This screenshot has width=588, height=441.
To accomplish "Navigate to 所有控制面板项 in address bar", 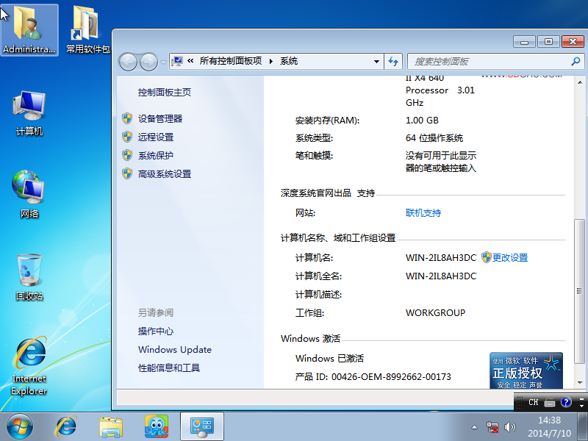I will [230, 61].
